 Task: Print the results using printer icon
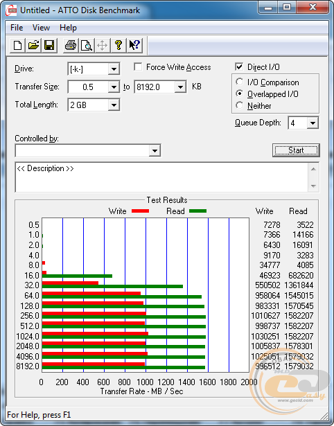pos(71,45)
